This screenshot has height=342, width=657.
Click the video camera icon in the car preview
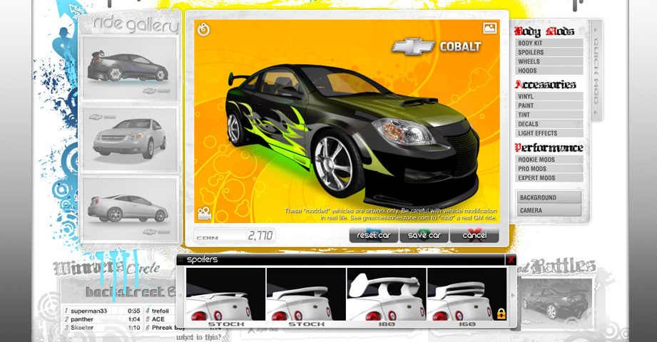pyautogui.click(x=205, y=213)
